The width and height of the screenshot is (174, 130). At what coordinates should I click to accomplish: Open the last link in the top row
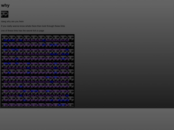[67, 40]
